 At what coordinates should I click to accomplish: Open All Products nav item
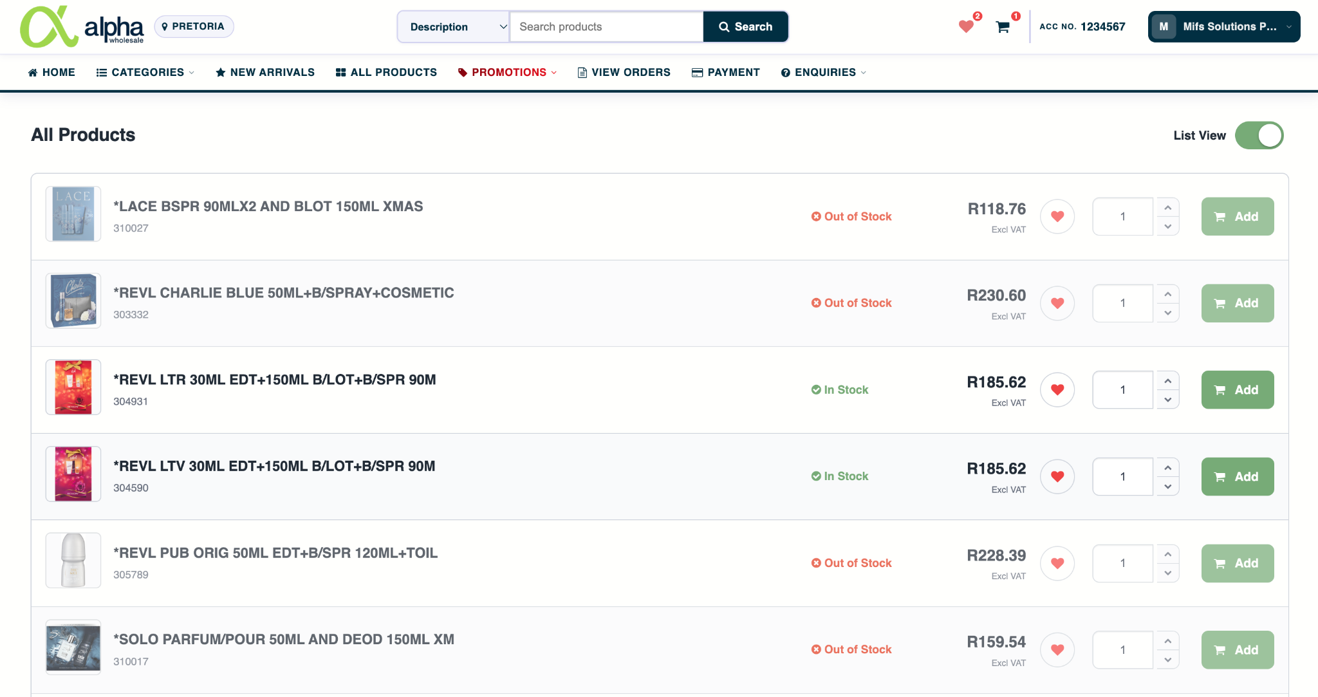(386, 72)
